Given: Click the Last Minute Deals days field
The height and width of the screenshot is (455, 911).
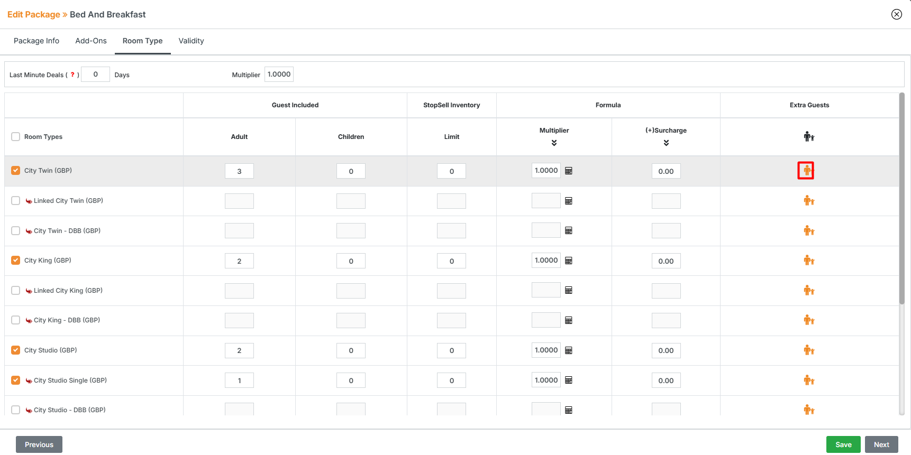Looking at the screenshot, I should point(96,75).
